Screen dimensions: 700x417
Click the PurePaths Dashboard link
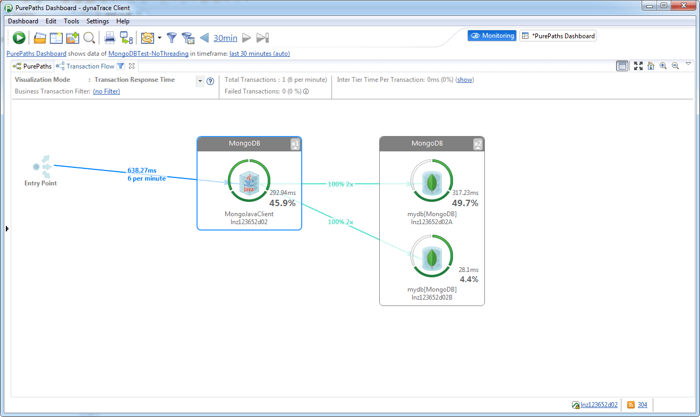36,54
